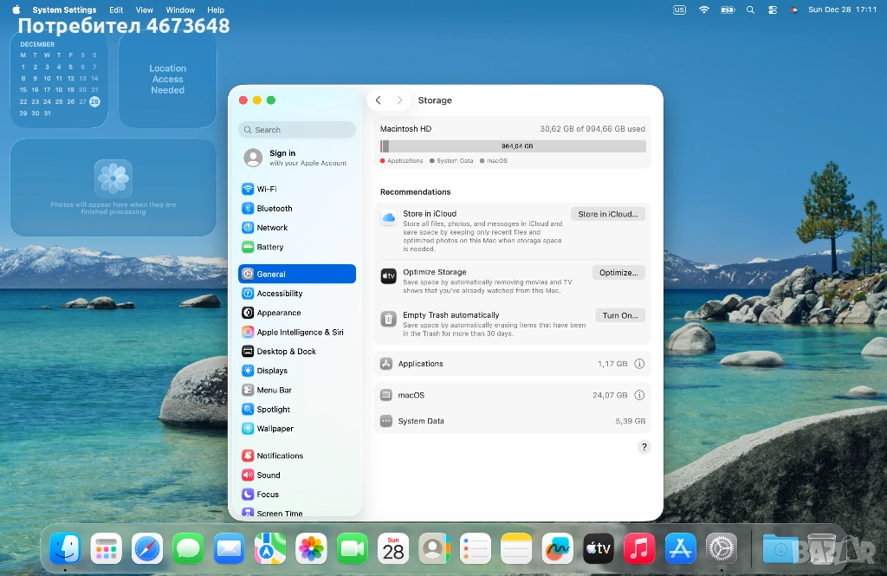This screenshot has width=887, height=576.
Task: Click the Search field in sidebar
Action: (297, 130)
